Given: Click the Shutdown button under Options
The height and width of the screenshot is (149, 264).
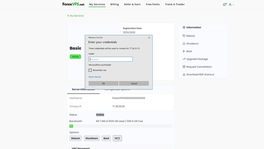Looking at the screenshot, I should pos(92,138).
